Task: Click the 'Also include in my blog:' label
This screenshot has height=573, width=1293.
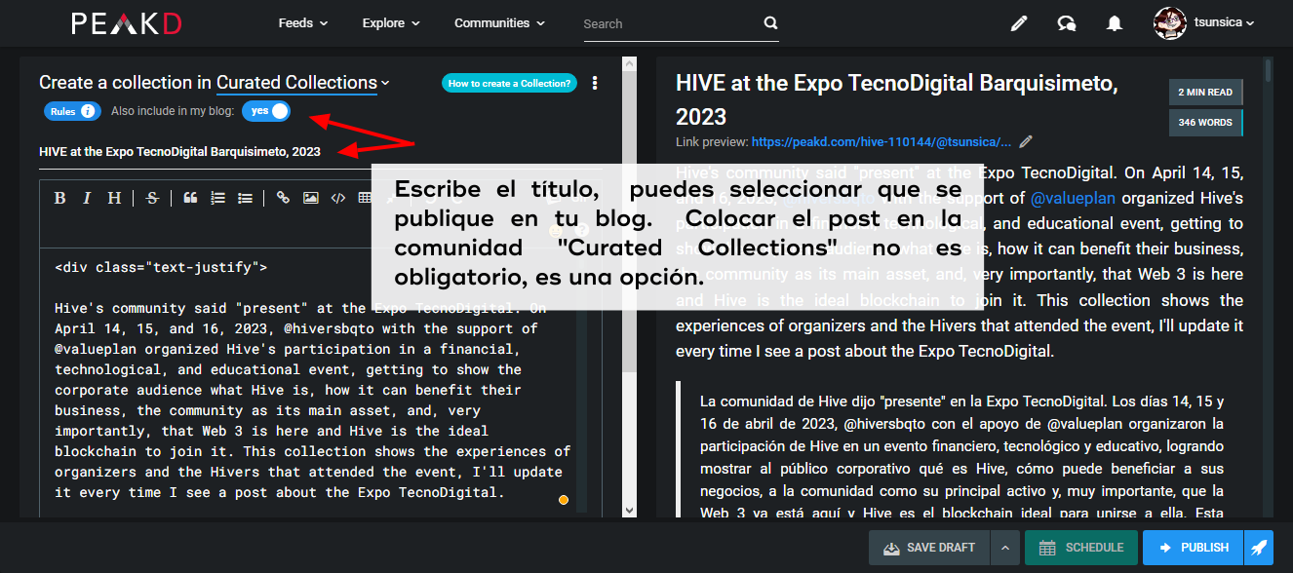Action: 173,111
